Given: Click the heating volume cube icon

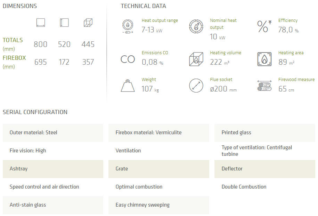Looking at the screenshot, I should tap(196, 59).
